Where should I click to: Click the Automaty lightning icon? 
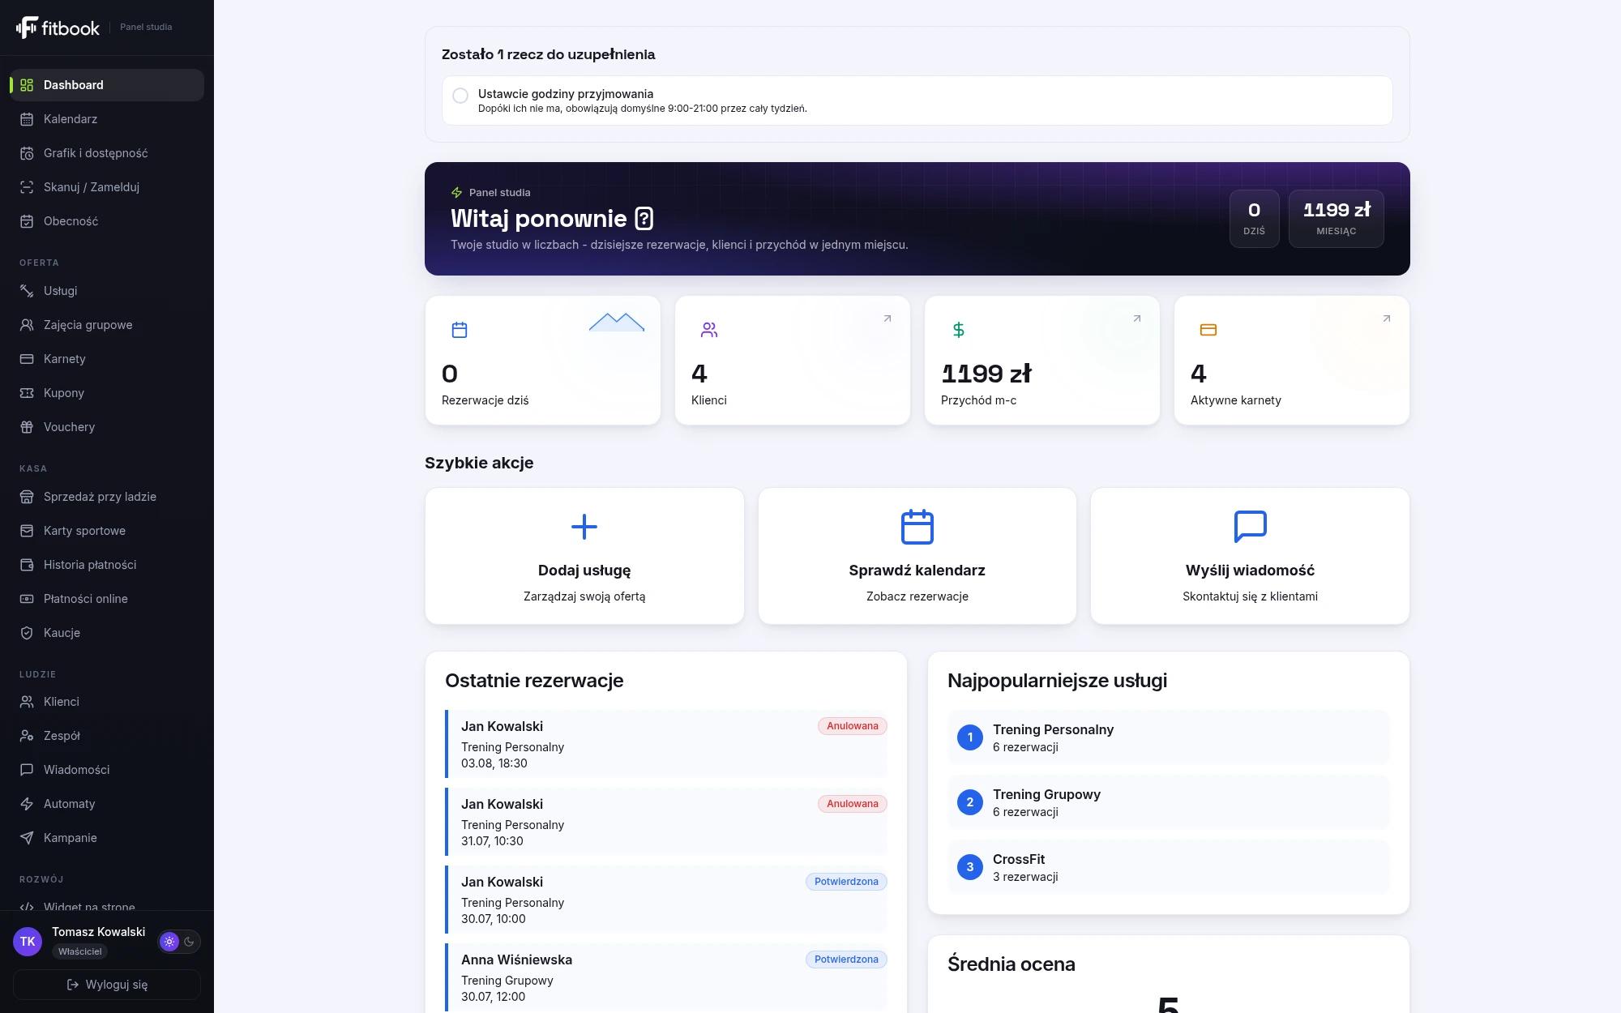point(27,804)
